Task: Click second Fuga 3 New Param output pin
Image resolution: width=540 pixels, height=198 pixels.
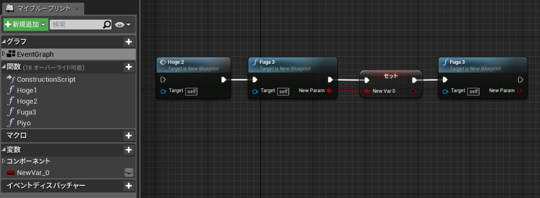Action: 520,91
